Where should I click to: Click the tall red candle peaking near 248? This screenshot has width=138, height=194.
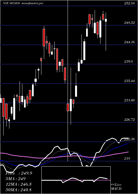coord(44,37)
